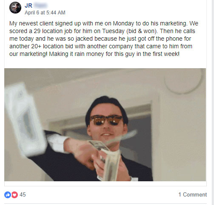Click the round wall fixture in the GIF
This screenshot has width=214, height=205.
tap(184, 81)
